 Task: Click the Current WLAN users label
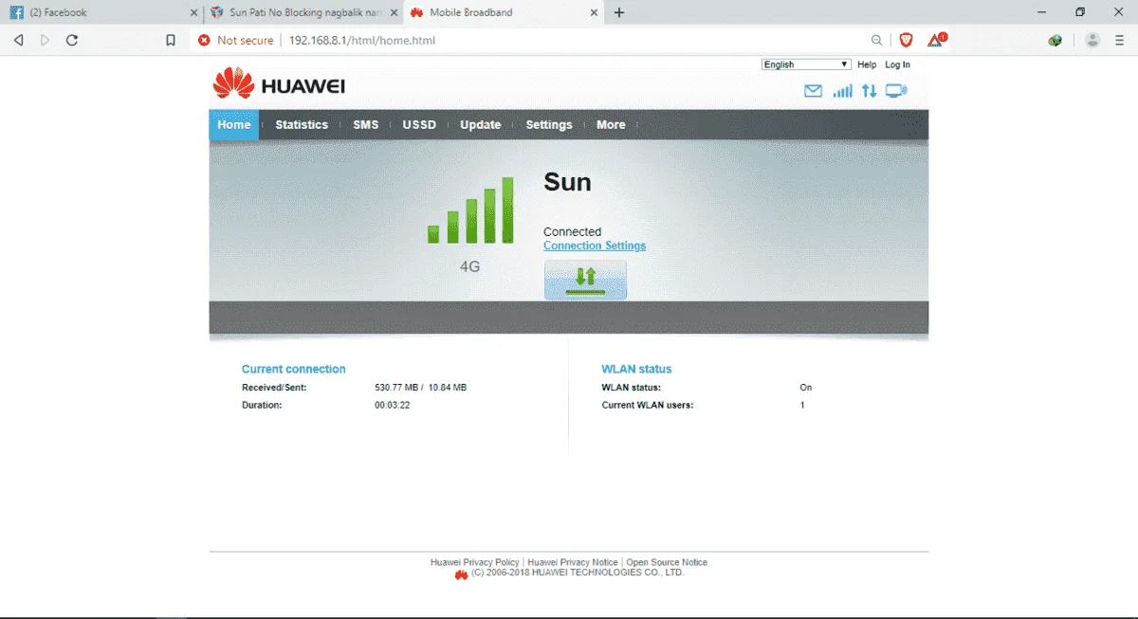point(648,405)
